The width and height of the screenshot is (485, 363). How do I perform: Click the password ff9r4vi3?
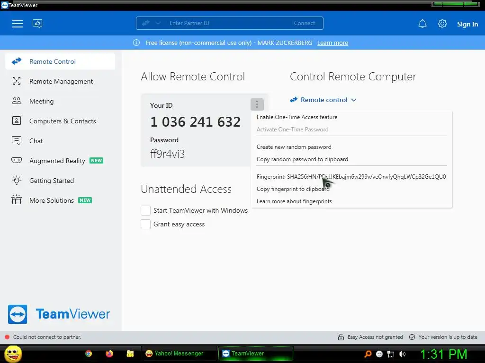[x=167, y=154]
